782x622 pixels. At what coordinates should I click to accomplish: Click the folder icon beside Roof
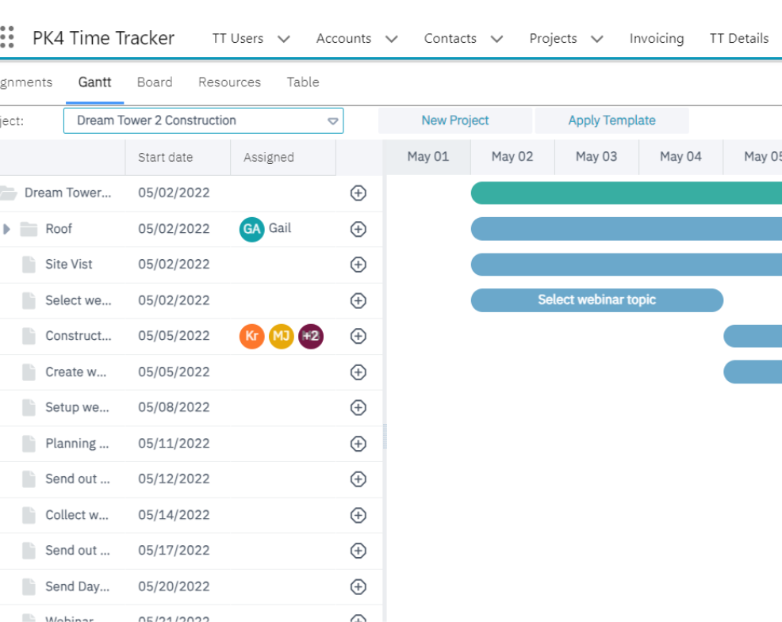tap(29, 229)
